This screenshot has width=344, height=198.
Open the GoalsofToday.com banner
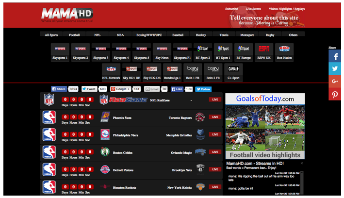(x=265, y=126)
